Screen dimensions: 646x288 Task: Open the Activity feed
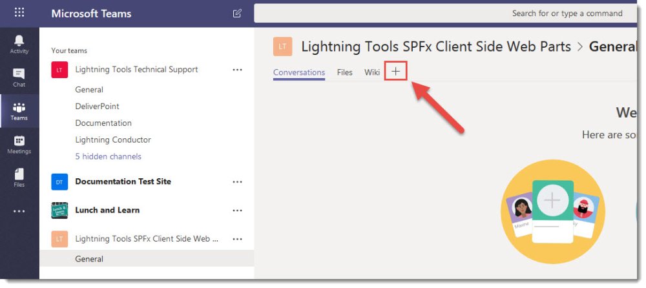tap(19, 44)
